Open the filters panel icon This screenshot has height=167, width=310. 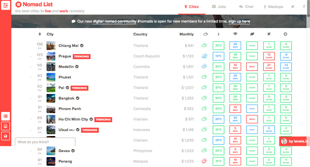5,5
